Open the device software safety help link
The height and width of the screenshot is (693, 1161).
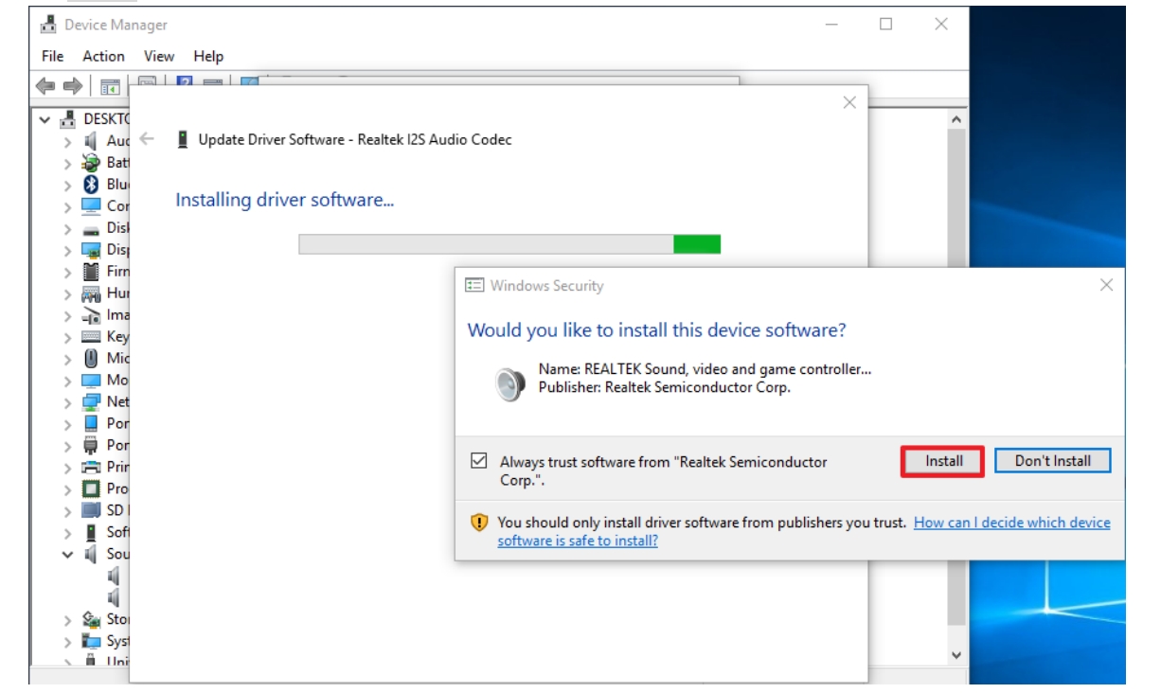1011,523
